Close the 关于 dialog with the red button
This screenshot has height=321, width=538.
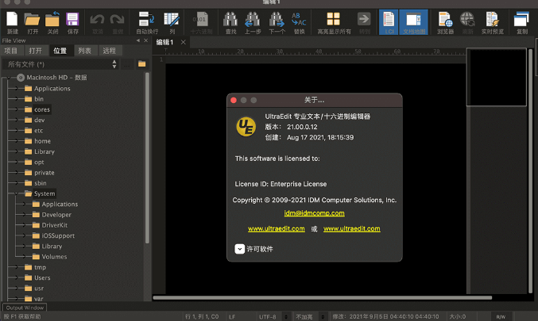coord(234,100)
